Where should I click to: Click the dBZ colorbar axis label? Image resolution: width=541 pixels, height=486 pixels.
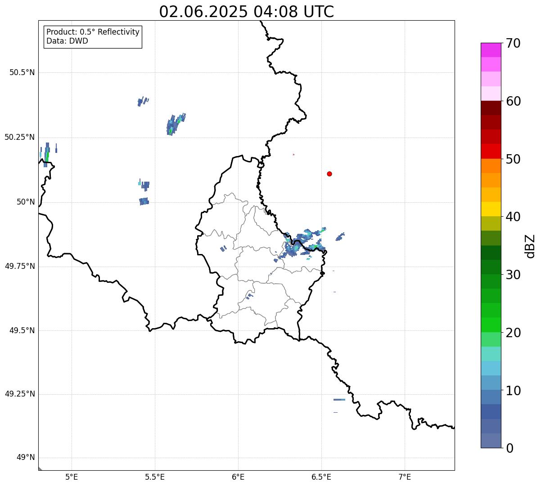pos(531,246)
